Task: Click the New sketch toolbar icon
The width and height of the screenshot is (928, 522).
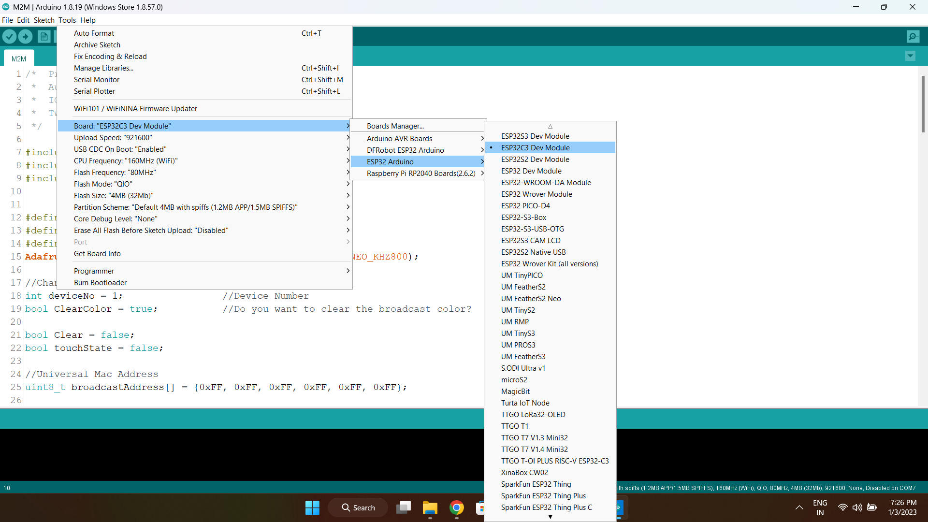Action: (43, 36)
